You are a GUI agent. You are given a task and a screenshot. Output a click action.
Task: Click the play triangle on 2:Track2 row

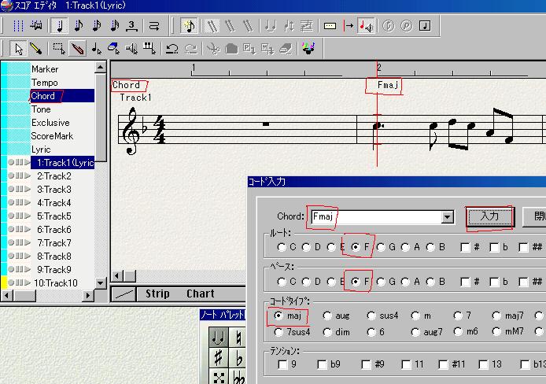tap(28, 176)
